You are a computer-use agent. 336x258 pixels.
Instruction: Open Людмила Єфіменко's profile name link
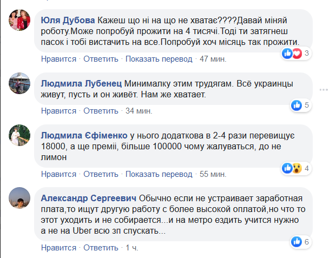(84, 135)
